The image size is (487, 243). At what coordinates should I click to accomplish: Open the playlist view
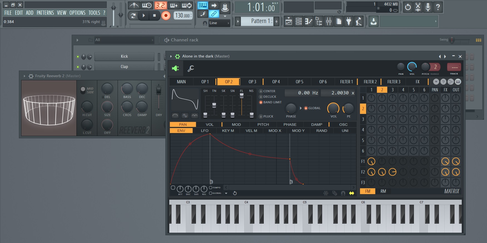click(289, 21)
